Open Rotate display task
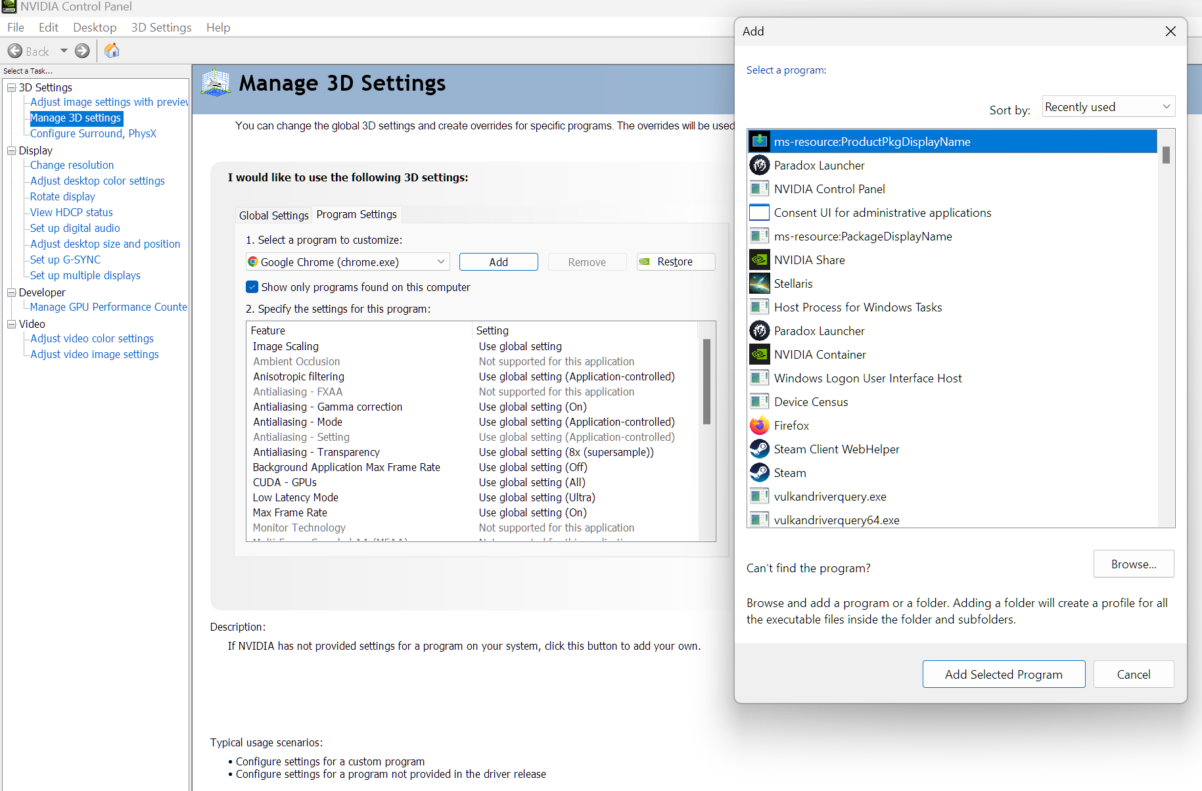1202x791 pixels. (x=62, y=196)
